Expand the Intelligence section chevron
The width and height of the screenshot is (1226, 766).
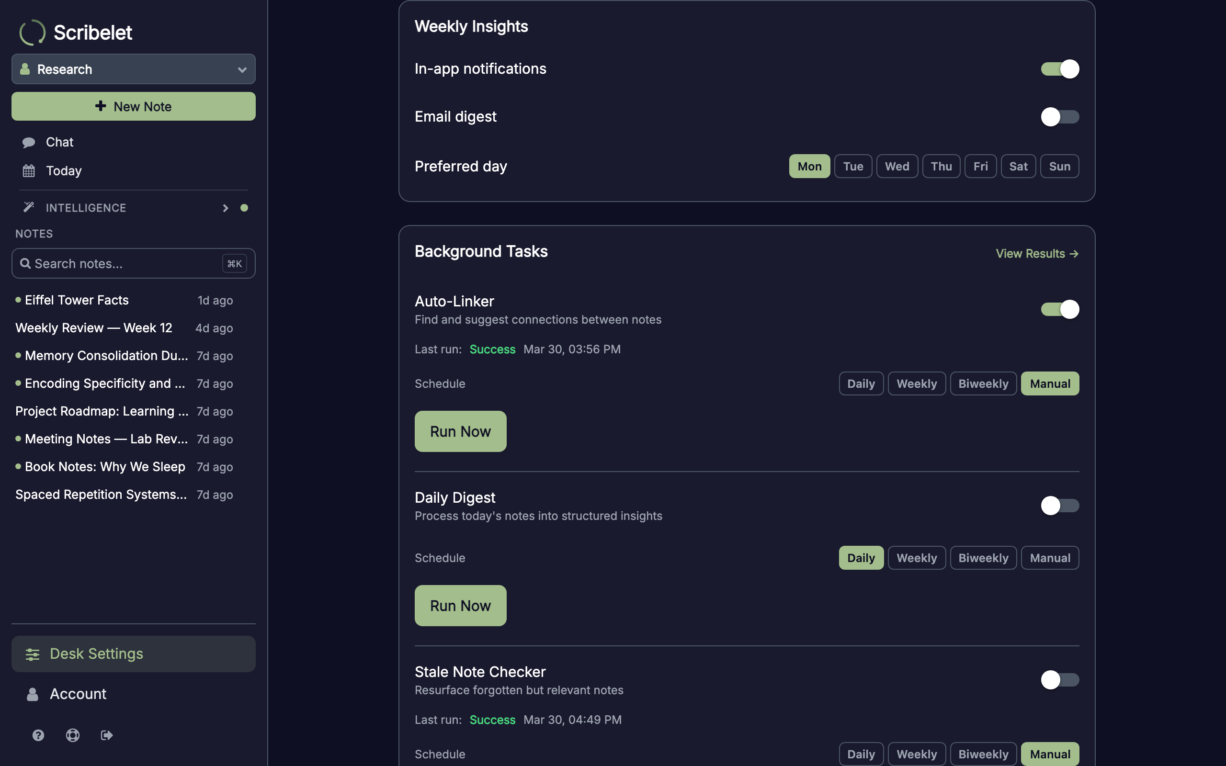(226, 208)
